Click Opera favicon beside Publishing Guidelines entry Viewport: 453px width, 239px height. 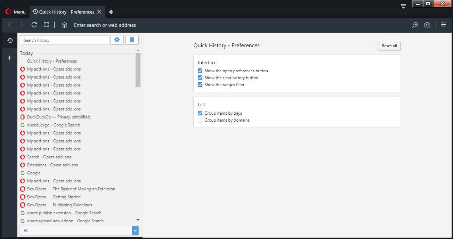23,205
